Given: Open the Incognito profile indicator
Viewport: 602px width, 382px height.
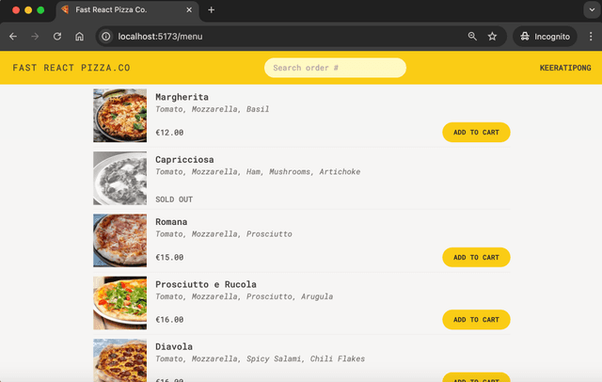Looking at the screenshot, I should (545, 37).
